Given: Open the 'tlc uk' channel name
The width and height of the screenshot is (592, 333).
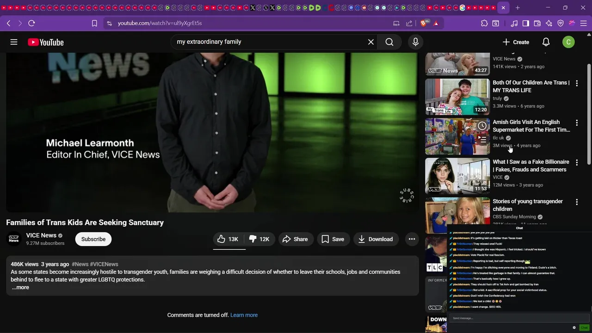Looking at the screenshot, I should (x=498, y=138).
